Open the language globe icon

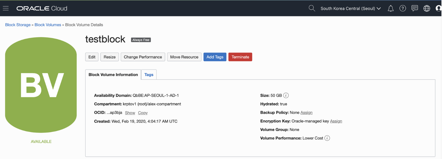pos(427,8)
